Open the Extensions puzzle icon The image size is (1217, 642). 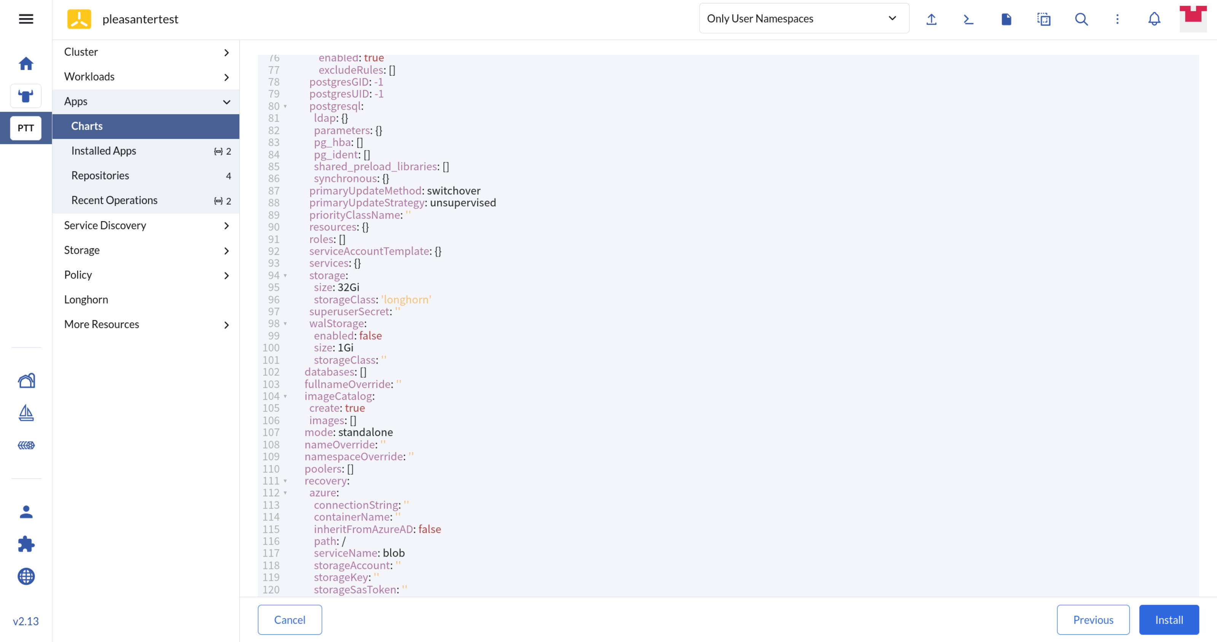click(x=26, y=544)
